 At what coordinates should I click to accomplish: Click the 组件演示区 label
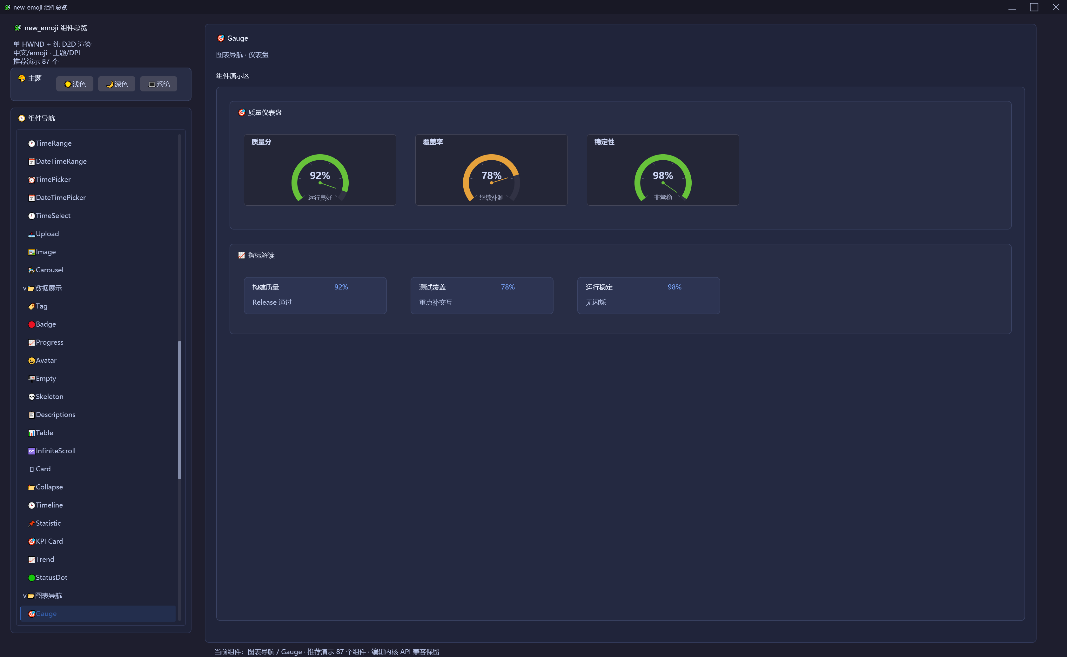[x=232, y=76]
